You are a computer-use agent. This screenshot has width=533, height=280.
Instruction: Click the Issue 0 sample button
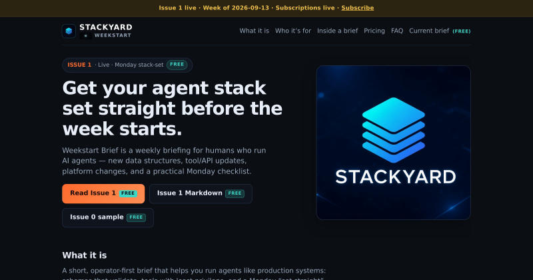click(x=108, y=218)
